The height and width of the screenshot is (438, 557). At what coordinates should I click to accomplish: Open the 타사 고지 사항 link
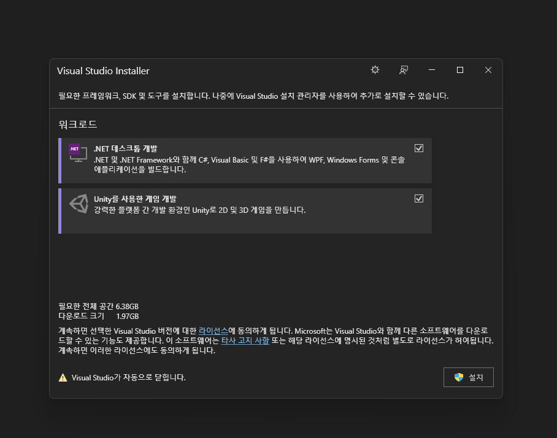pos(245,340)
